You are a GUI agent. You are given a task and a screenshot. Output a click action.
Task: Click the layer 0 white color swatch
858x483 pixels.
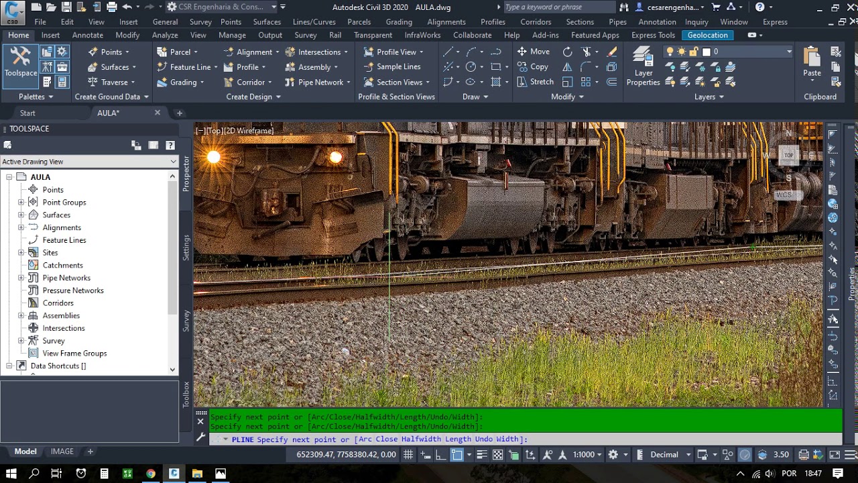tap(706, 52)
